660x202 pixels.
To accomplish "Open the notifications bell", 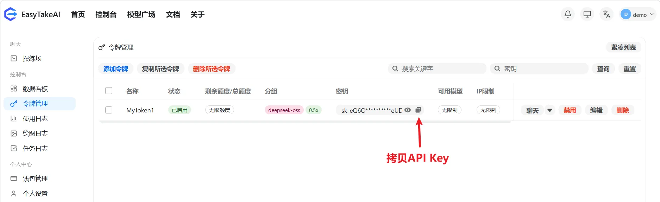I will 568,14.
